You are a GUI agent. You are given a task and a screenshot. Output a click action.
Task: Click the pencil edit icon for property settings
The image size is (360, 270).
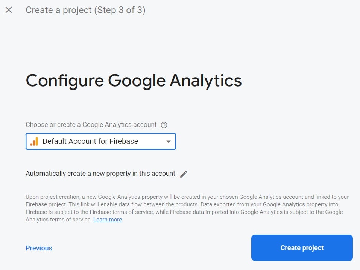(184, 174)
